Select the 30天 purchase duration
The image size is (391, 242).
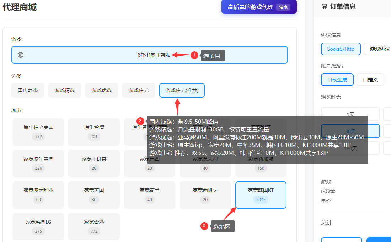click(350, 131)
